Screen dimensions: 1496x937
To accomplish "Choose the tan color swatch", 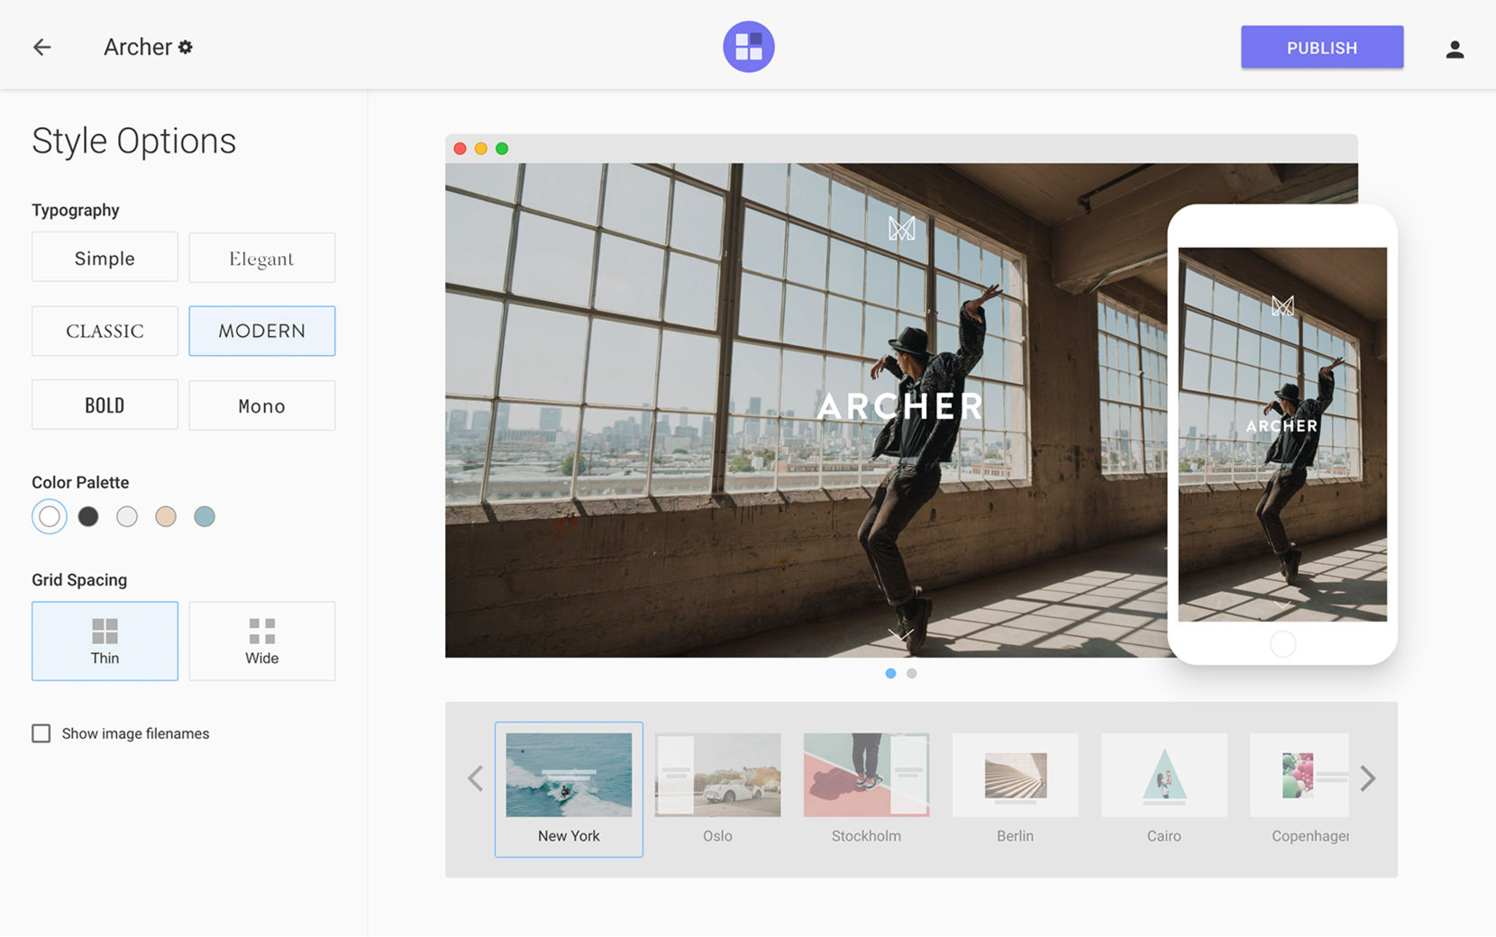I will [166, 516].
